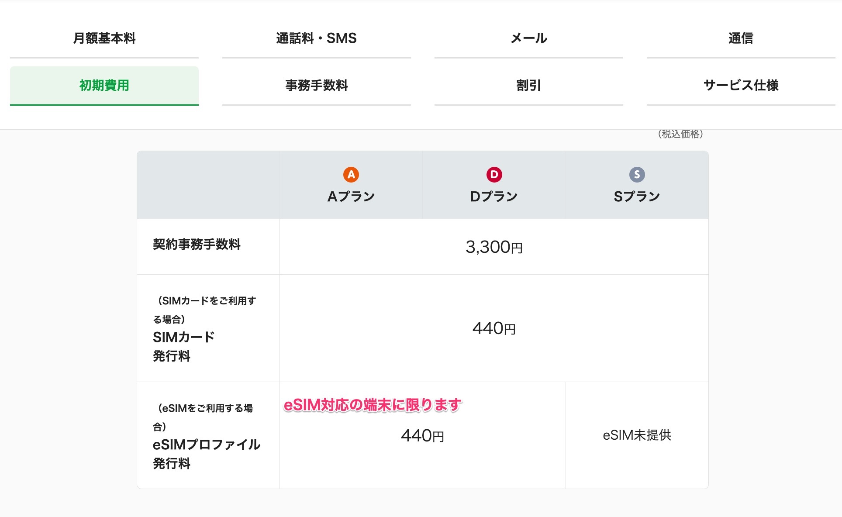
Task: Select the メール tab
Action: point(528,38)
